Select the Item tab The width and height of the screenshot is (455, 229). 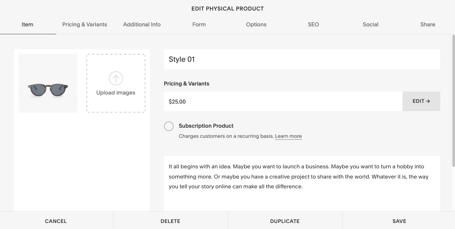(28, 24)
